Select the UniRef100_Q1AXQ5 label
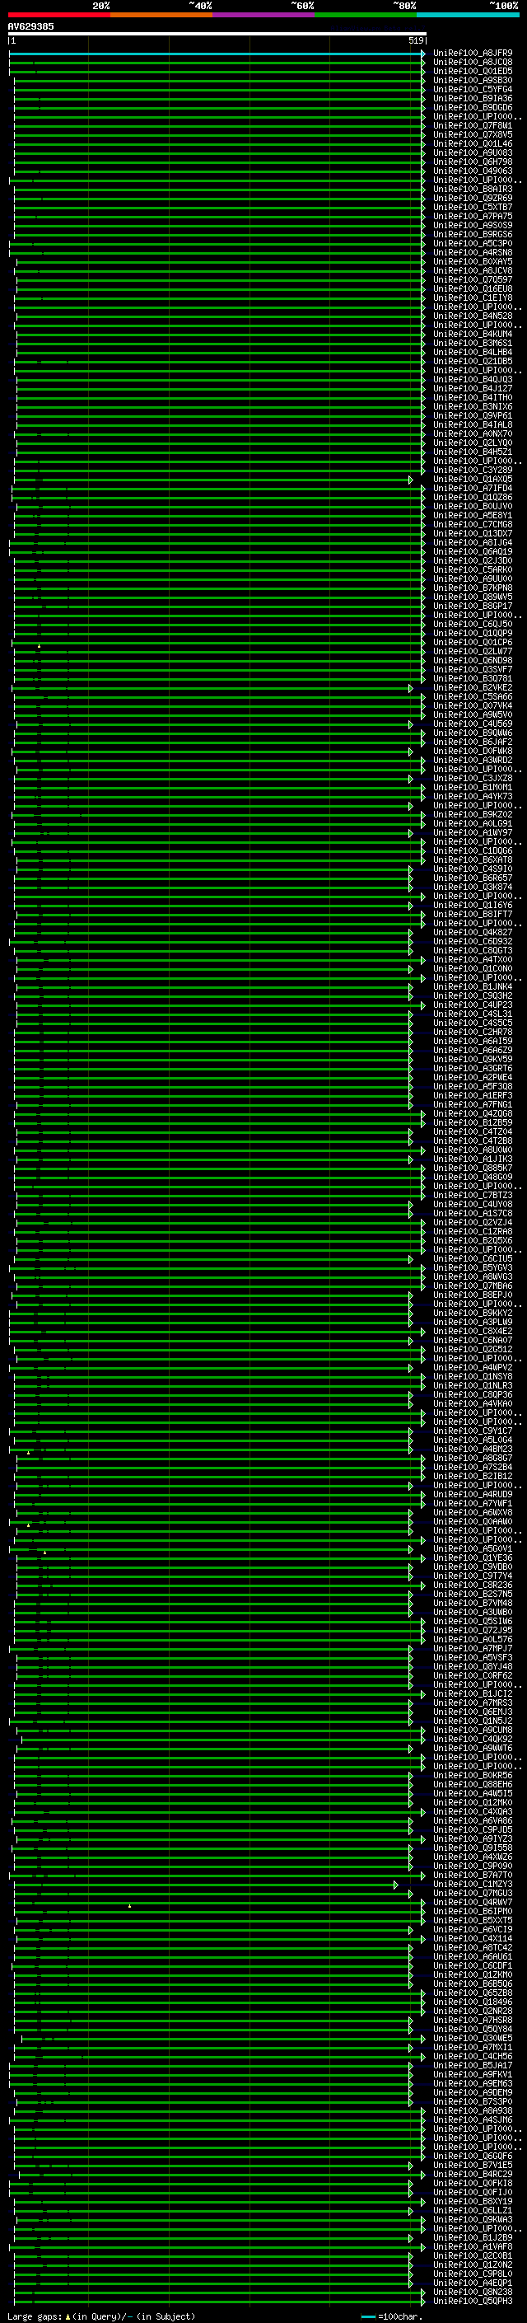Viewport: 527px width, 2323px height. pyautogui.click(x=473, y=479)
